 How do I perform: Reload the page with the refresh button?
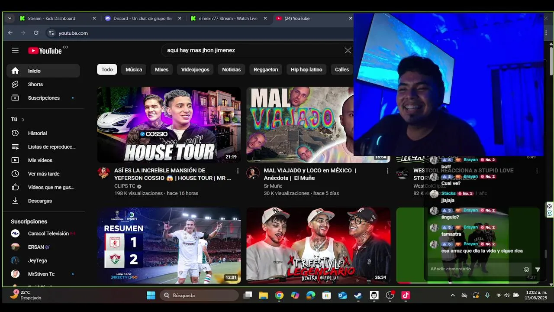(36, 33)
